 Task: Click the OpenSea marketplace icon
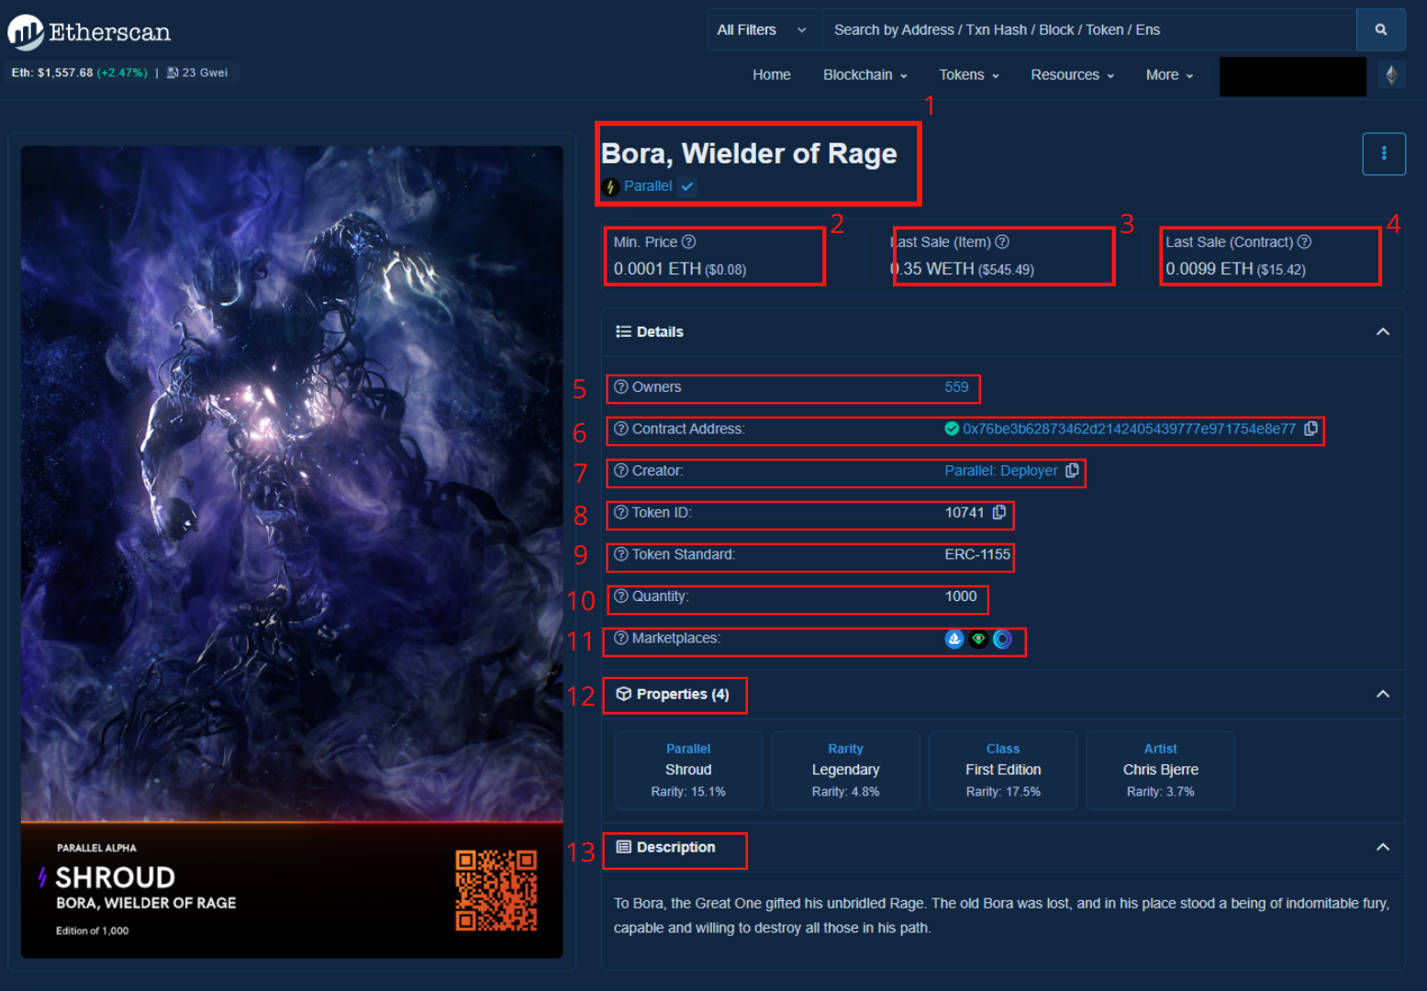pyautogui.click(x=954, y=640)
